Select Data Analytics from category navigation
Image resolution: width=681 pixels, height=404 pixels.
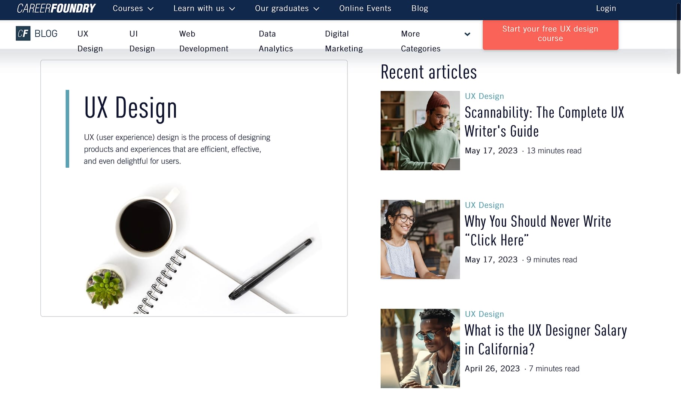(x=276, y=41)
